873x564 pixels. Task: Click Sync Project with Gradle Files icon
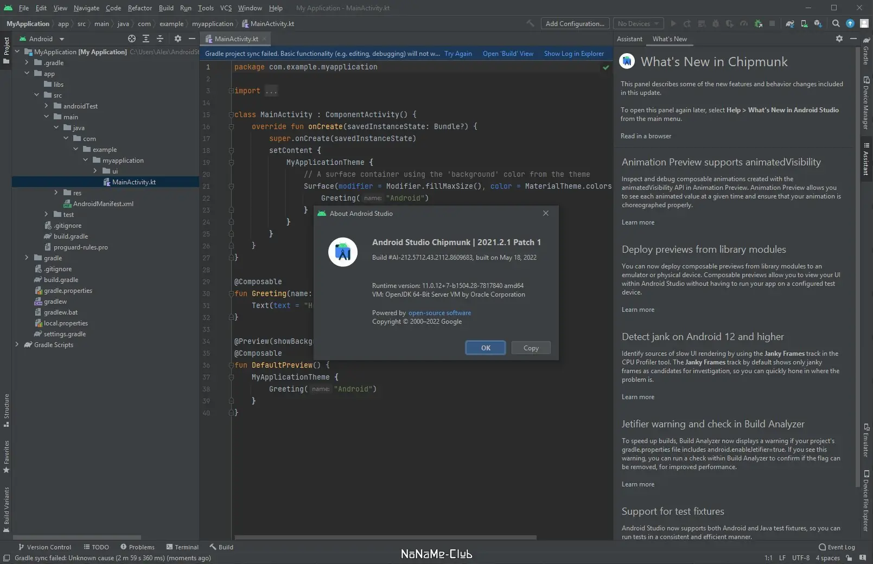coord(790,24)
